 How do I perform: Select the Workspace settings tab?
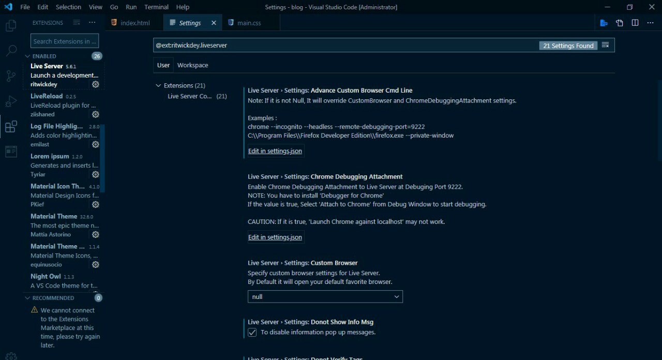point(192,65)
